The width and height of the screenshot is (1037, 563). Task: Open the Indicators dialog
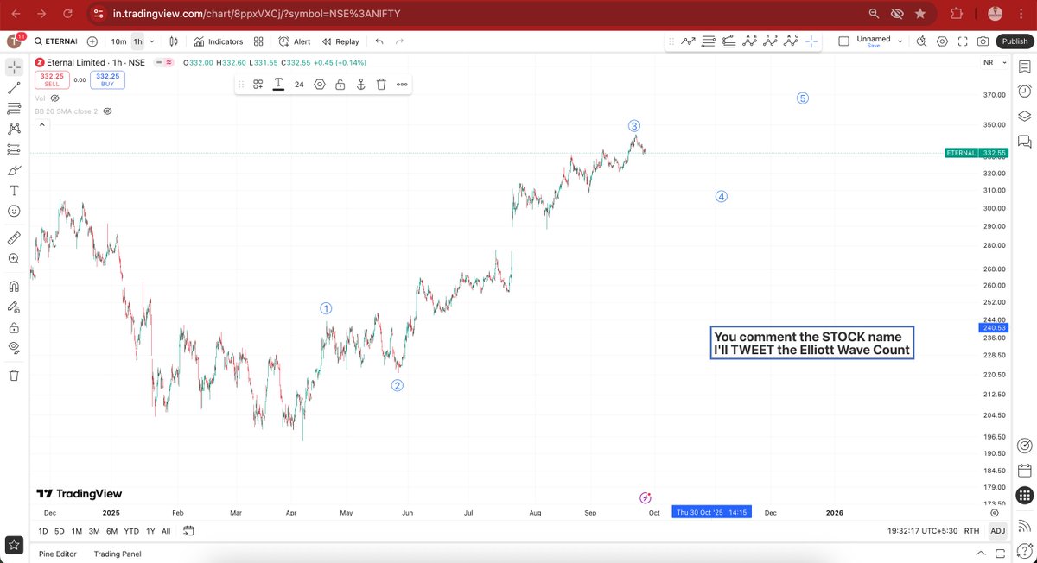[x=219, y=41]
